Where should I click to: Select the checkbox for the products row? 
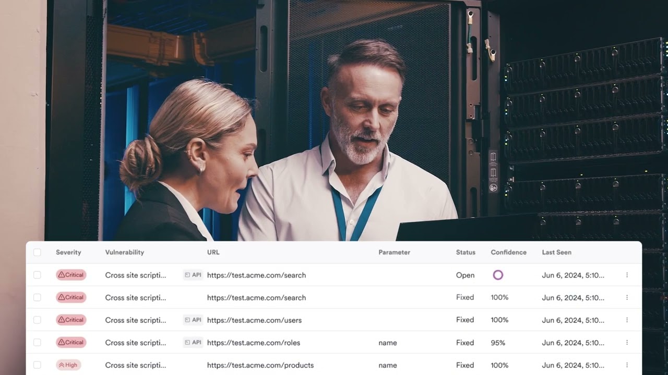pos(37,365)
